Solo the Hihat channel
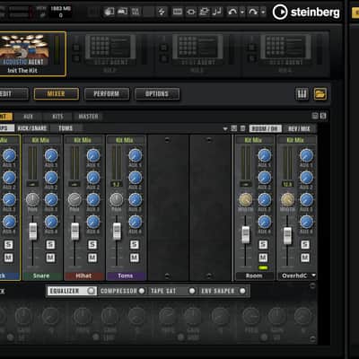The width and height of the screenshot is (359, 359). coord(92,245)
